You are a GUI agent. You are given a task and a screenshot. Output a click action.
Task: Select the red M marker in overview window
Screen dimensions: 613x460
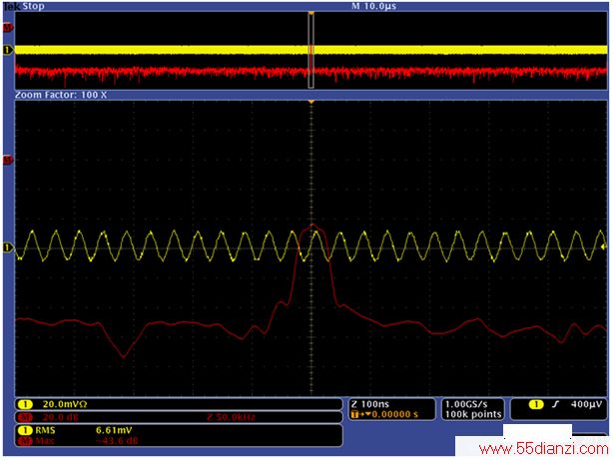pos(7,28)
